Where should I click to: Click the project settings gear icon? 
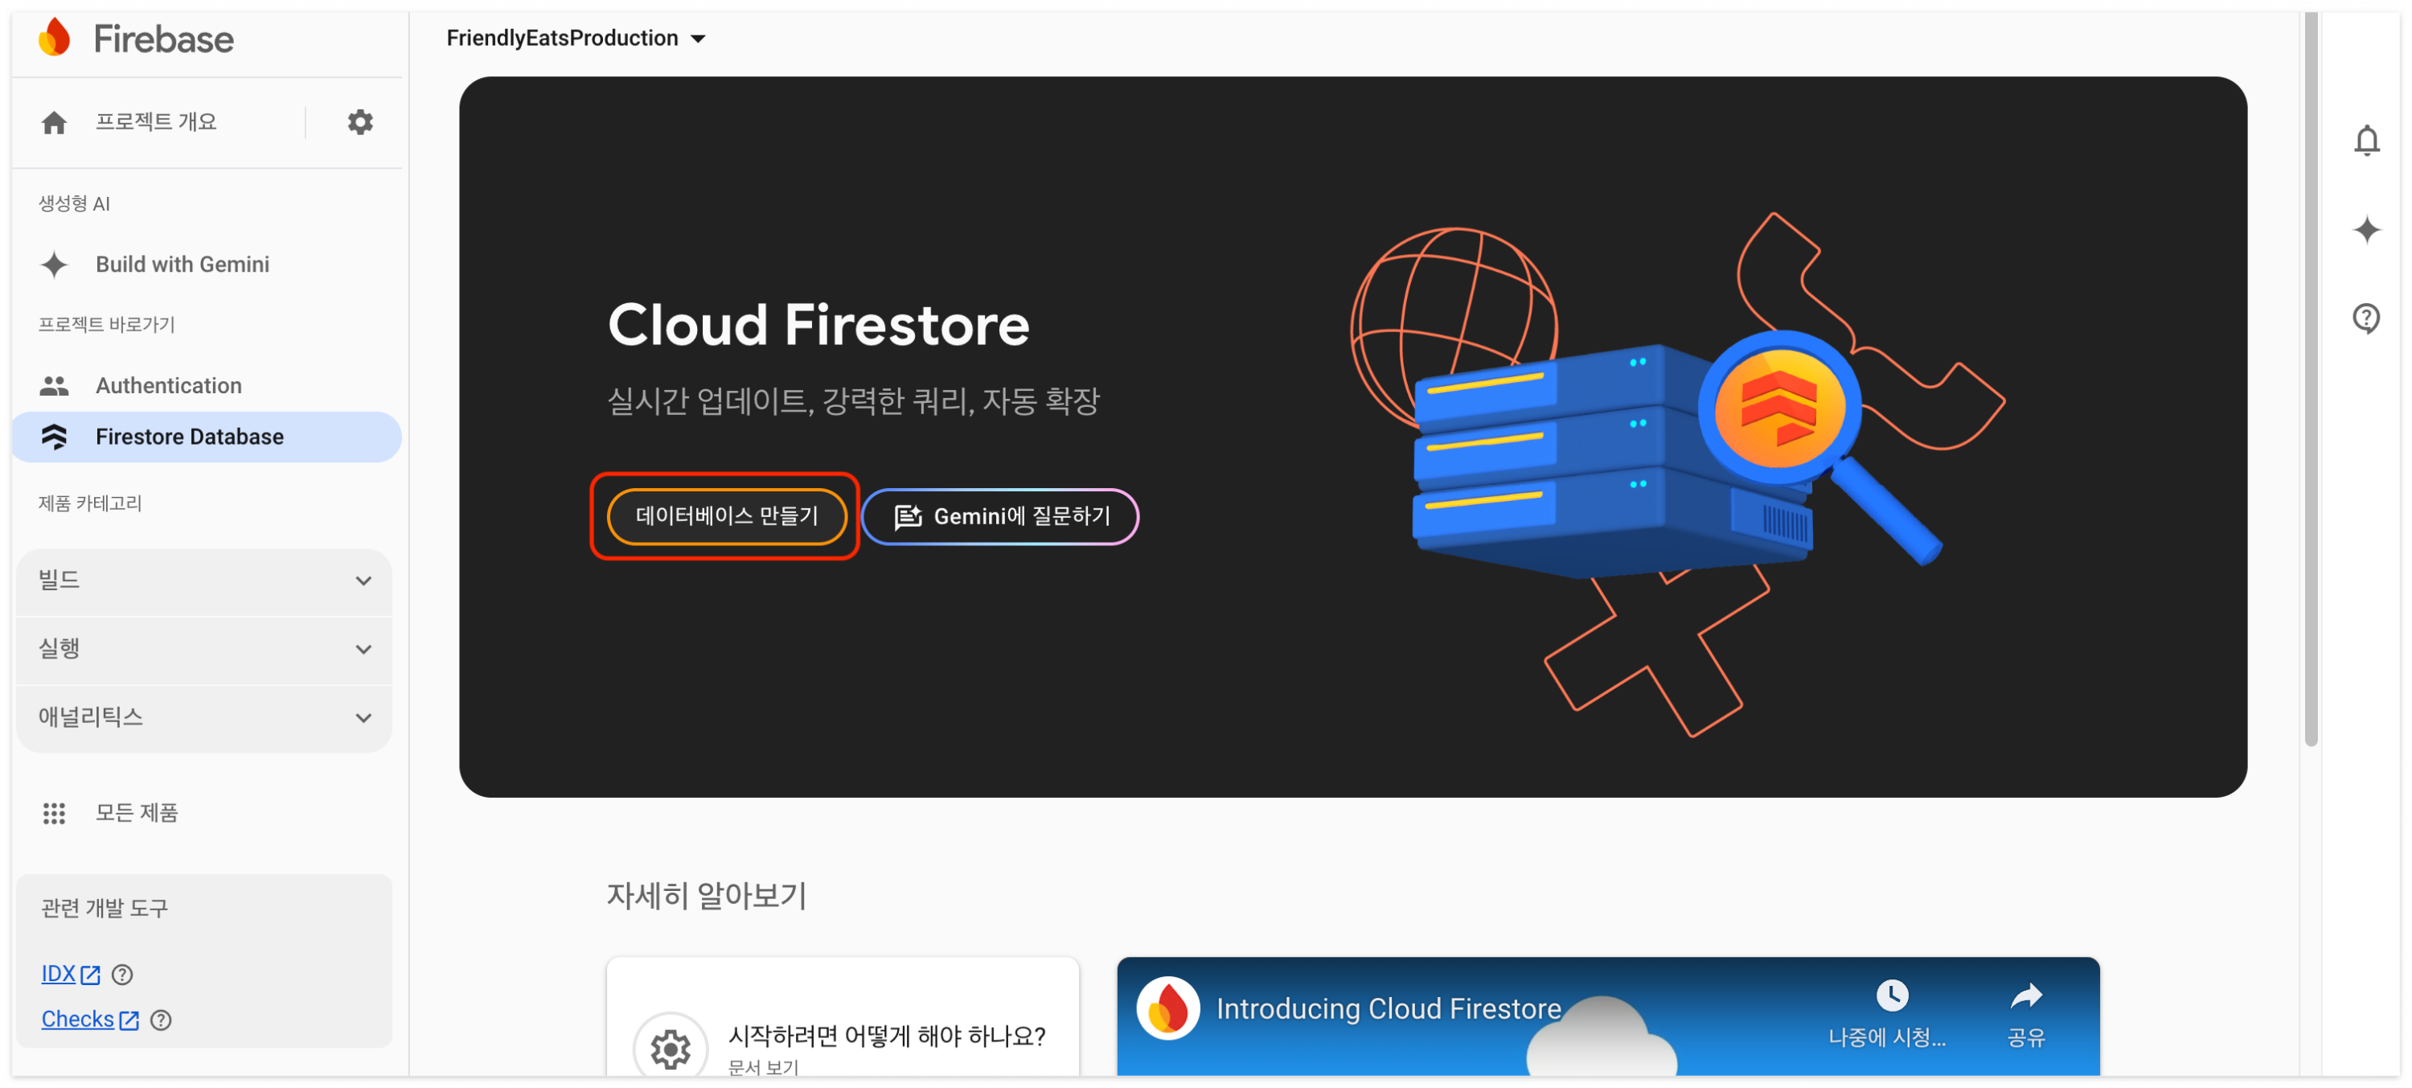click(x=359, y=121)
